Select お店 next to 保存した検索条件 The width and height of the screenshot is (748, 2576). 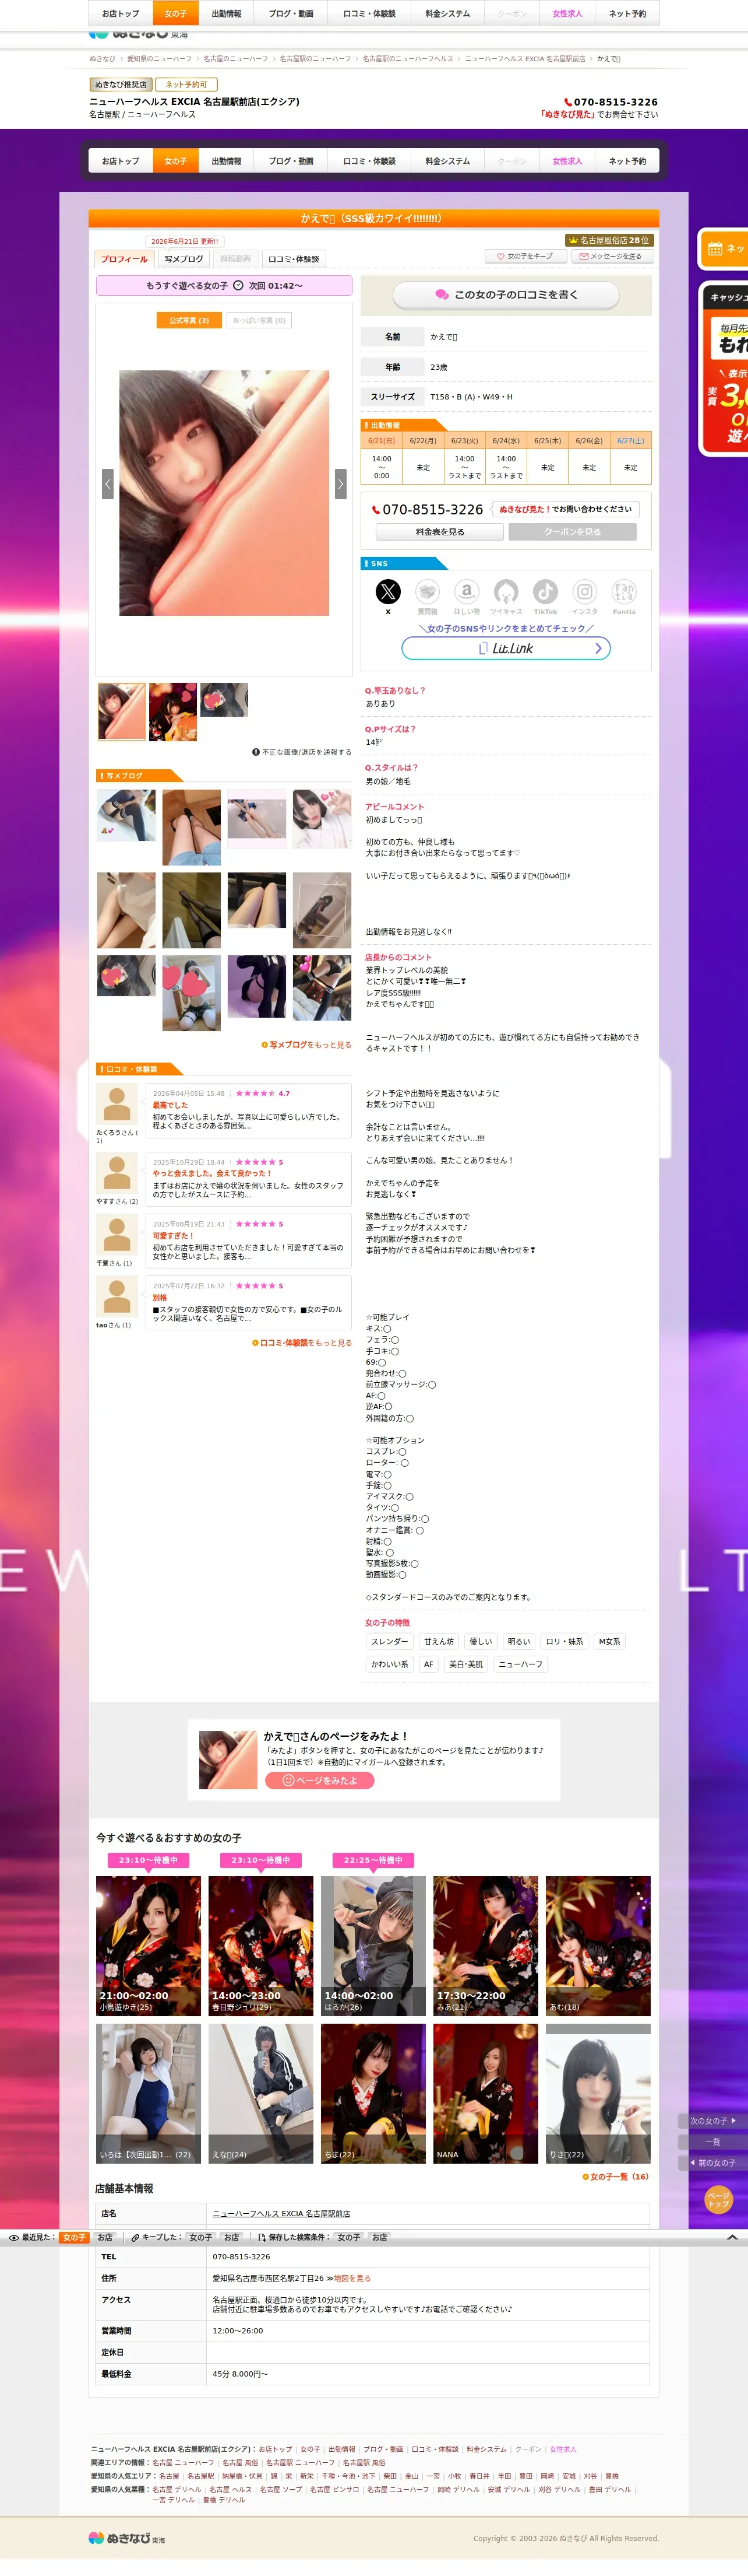click(x=379, y=2237)
